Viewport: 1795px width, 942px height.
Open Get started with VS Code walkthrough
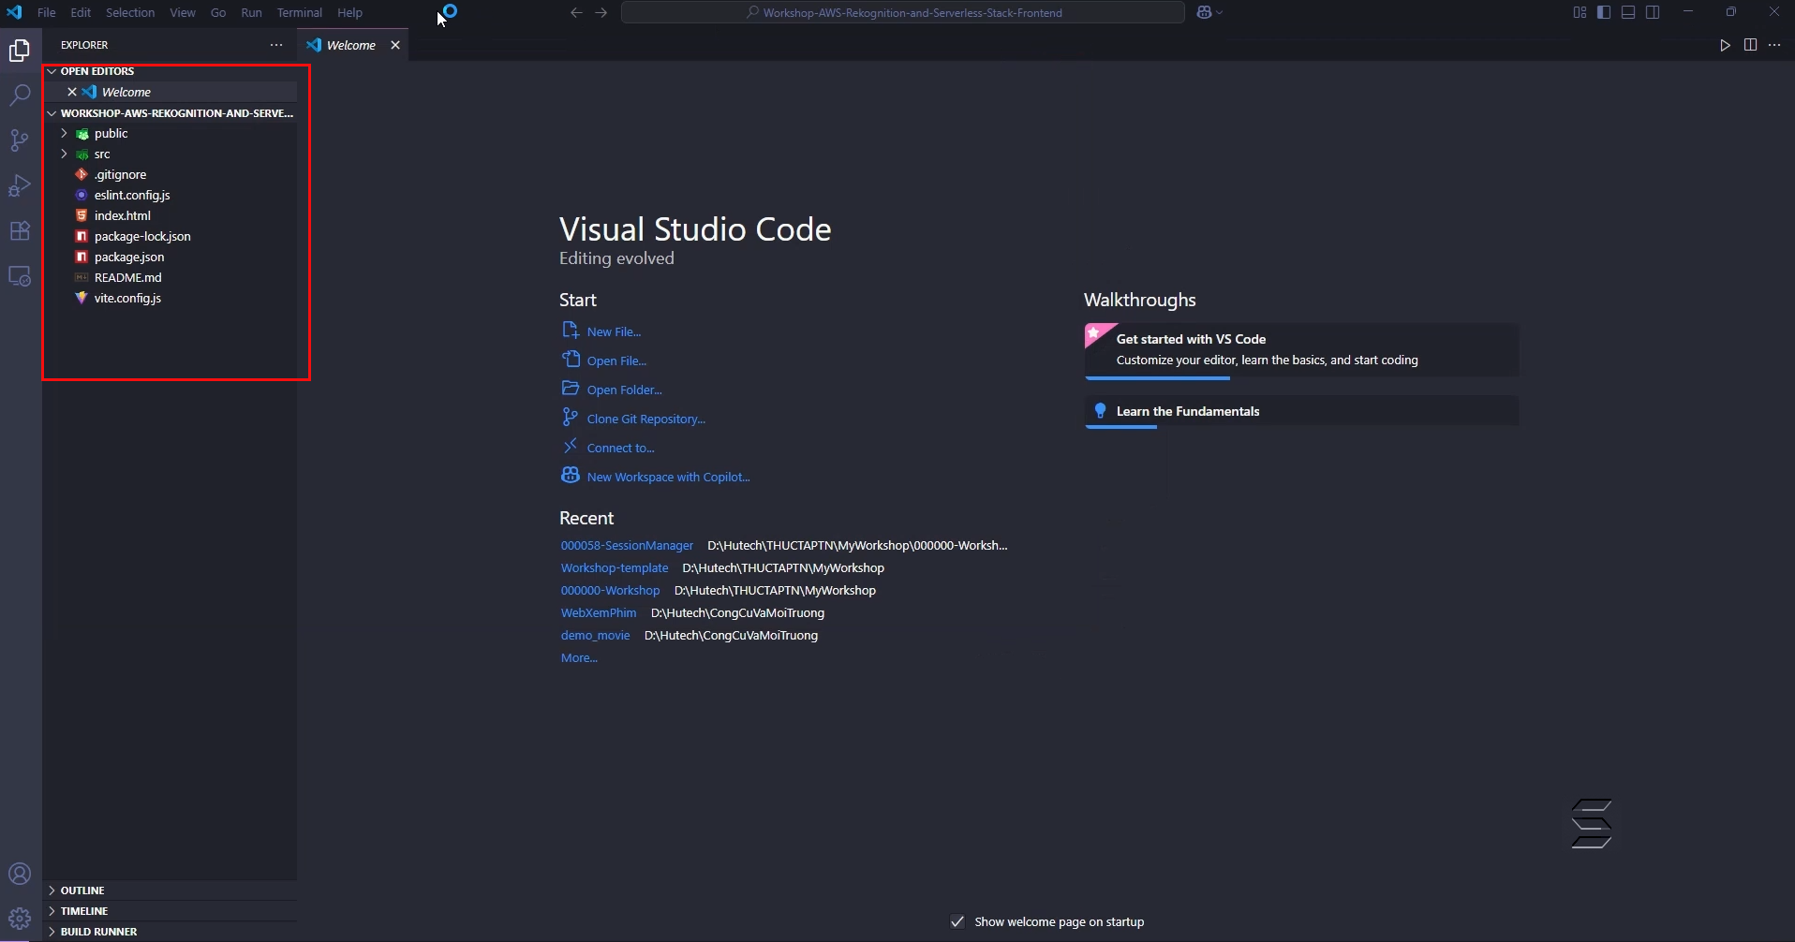coord(1301,350)
